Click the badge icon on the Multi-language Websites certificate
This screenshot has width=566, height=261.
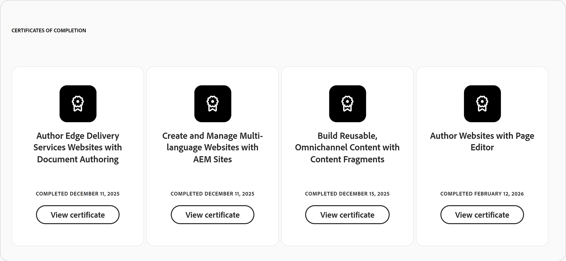click(x=213, y=104)
